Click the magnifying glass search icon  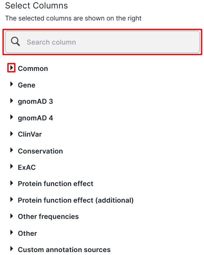16,42
